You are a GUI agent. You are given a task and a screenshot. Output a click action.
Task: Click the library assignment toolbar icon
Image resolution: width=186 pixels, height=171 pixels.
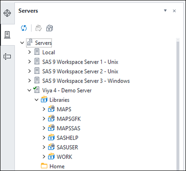(50, 28)
